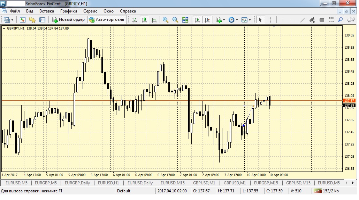
Task: Click the Profiles toolbar icon
Action: click(x=7, y=20)
